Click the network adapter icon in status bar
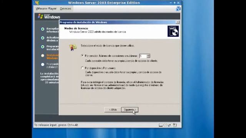The image size is (246, 138). [x=170, y=125]
